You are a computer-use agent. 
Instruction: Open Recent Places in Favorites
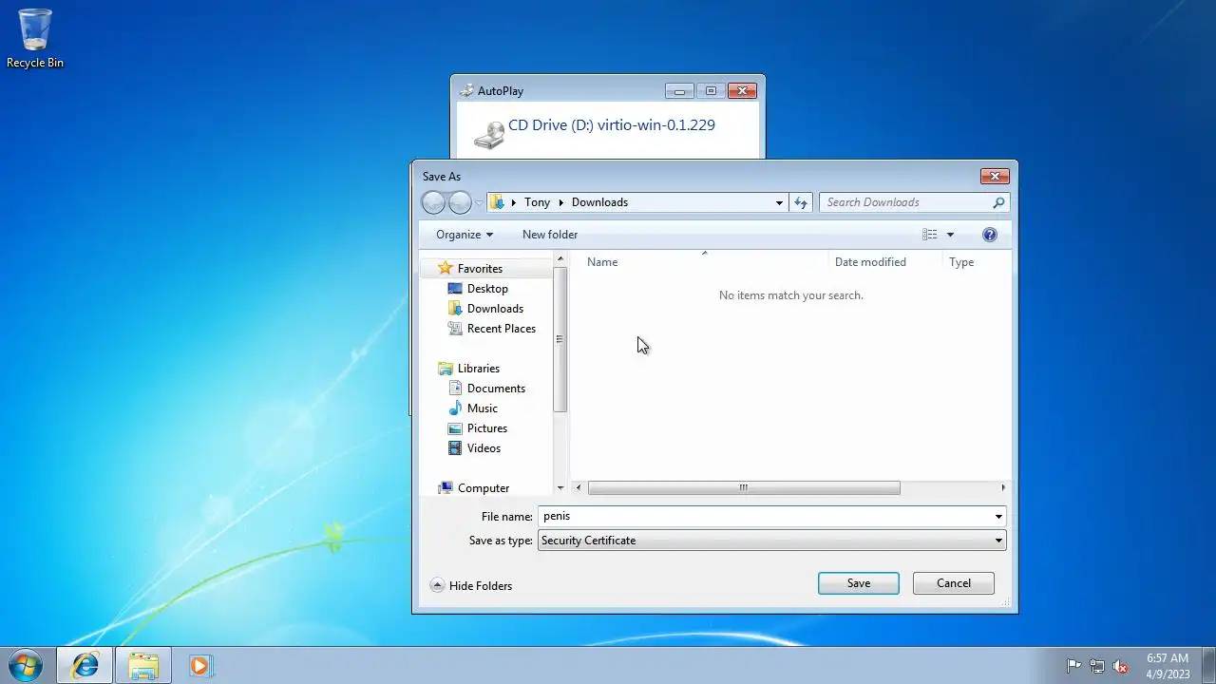point(502,329)
